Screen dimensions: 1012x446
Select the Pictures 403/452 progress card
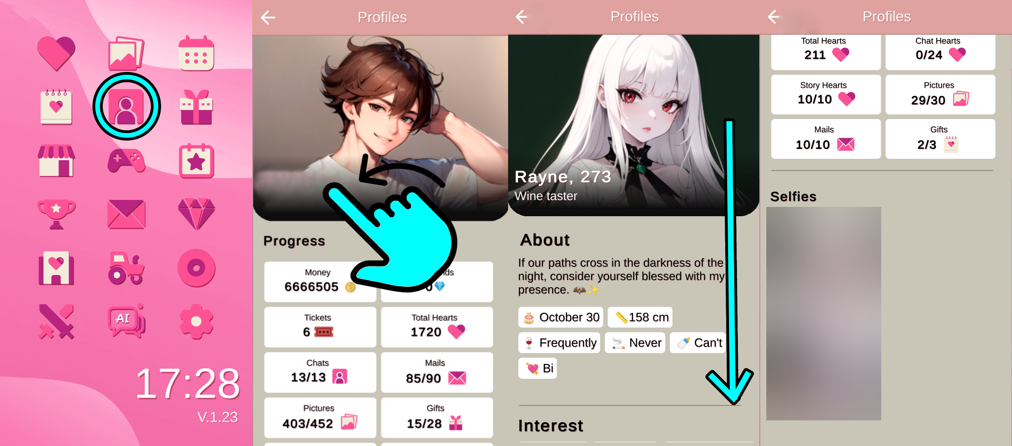point(320,418)
